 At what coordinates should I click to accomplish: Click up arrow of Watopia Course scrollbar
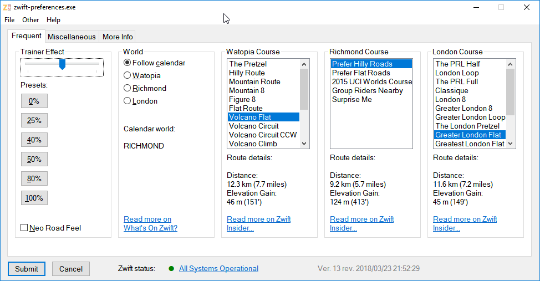pyautogui.click(x=304, y=64)
